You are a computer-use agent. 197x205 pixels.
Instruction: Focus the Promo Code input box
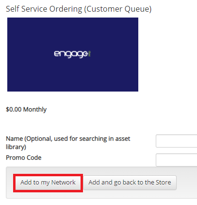(x=177, y=160)
